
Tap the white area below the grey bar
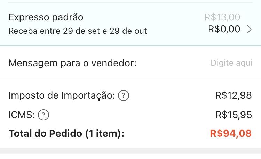130,156
